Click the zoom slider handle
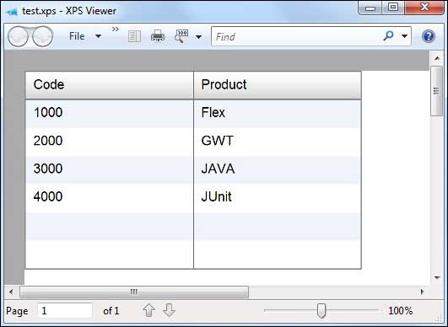Screen dimensions: 448x327 321,310
